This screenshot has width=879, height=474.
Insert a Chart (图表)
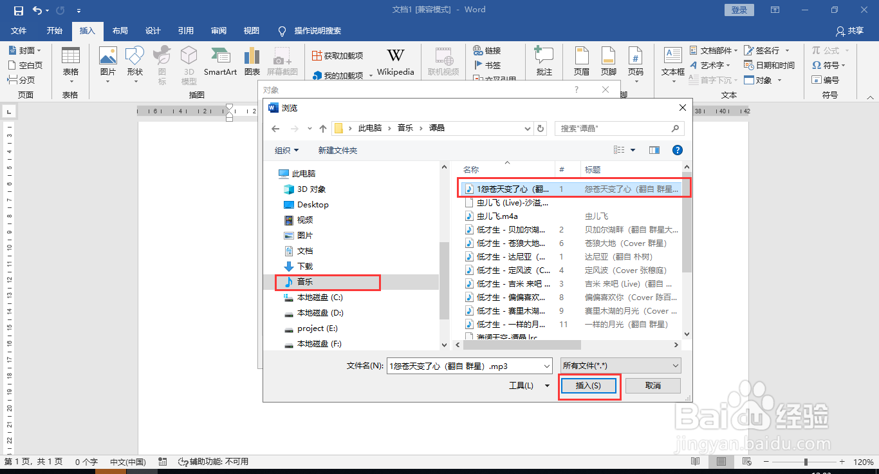point(252,62)
